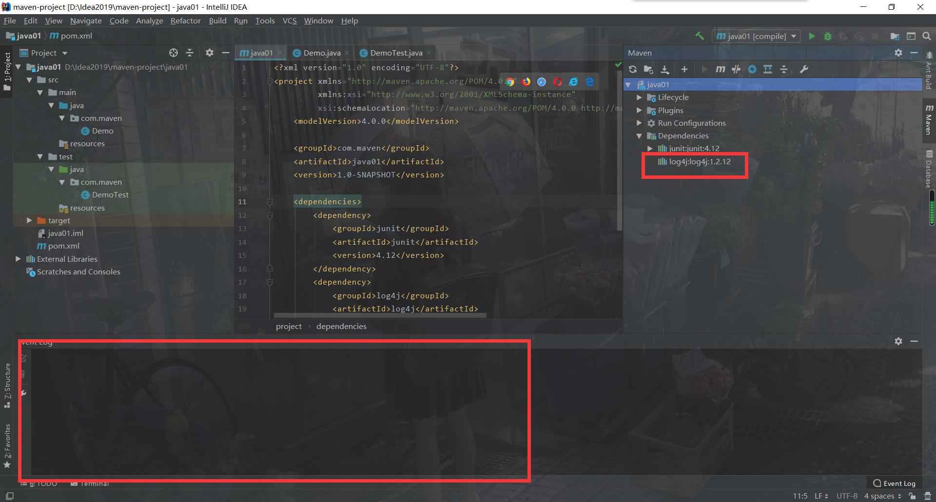
Task: Open Maven panel gear options
Action: (898, 53)
